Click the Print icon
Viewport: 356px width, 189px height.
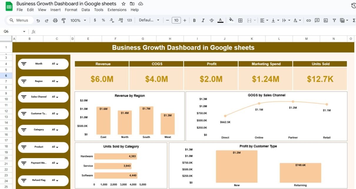(x=55, y=20)
